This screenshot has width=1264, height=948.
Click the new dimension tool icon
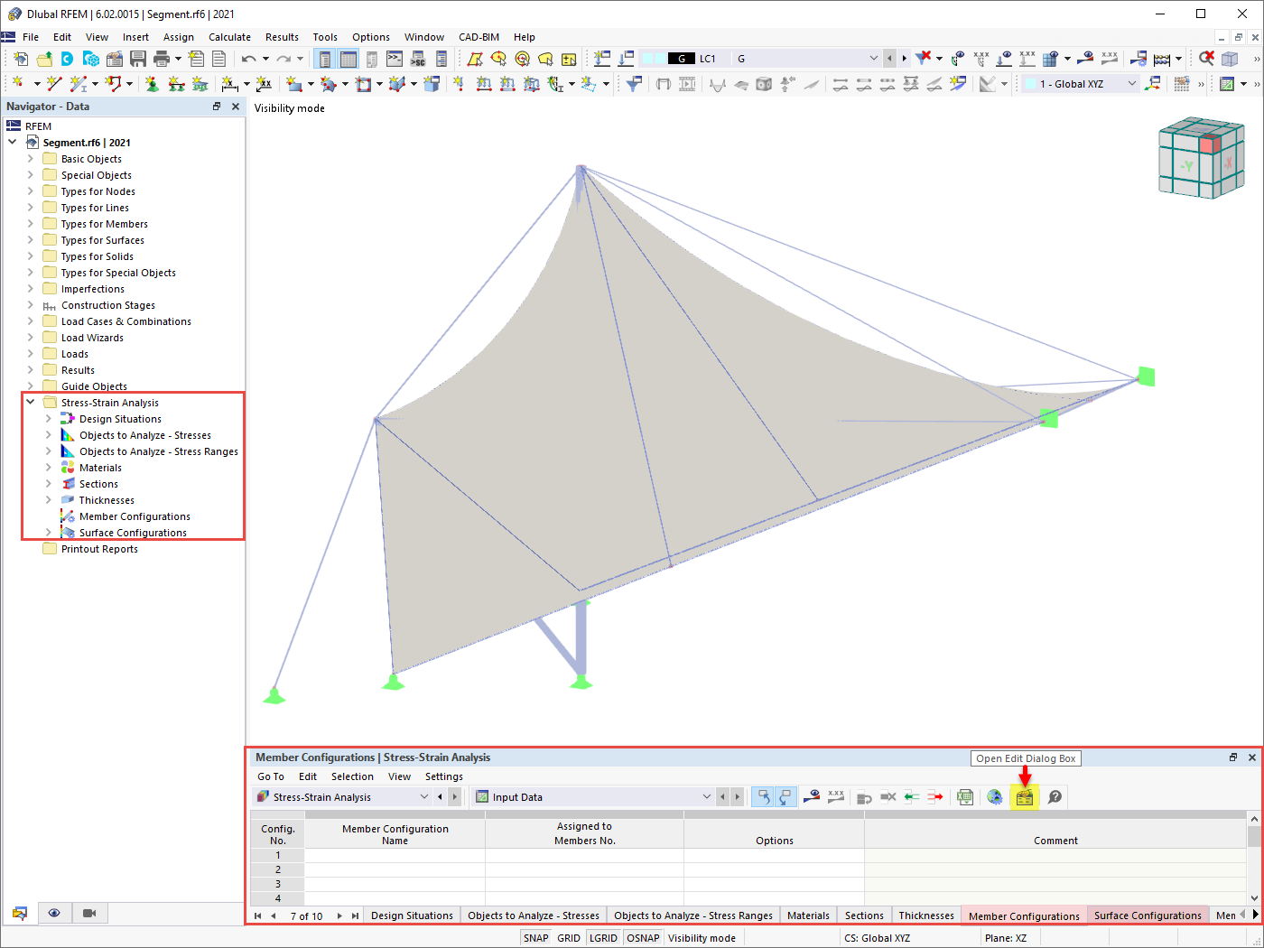229,84
